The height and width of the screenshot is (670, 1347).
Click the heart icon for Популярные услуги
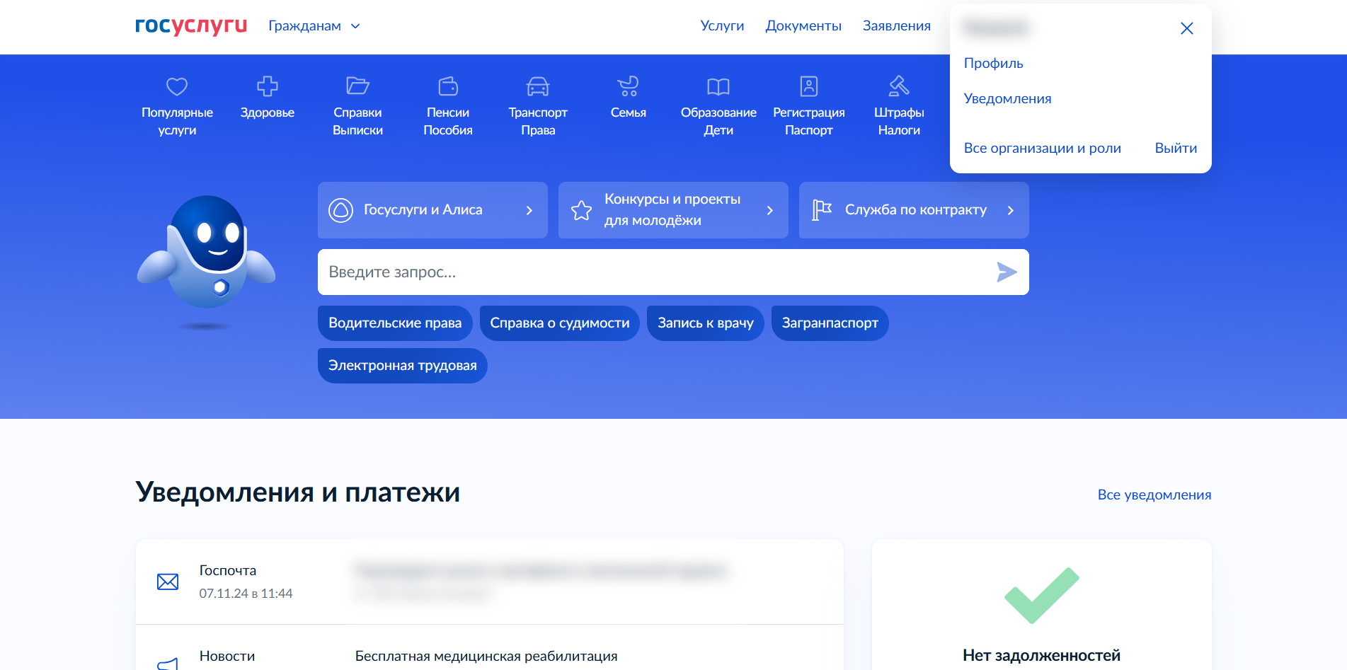[177, 86]
